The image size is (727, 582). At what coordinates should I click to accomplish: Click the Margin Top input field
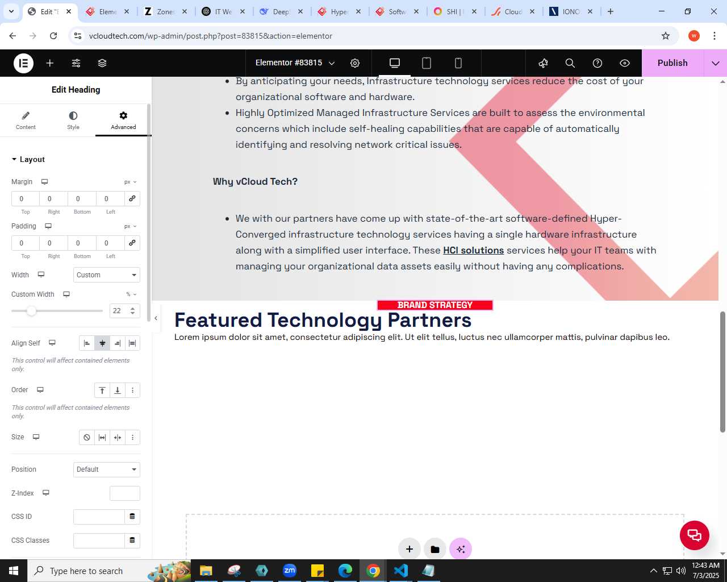tap(26, 198)
